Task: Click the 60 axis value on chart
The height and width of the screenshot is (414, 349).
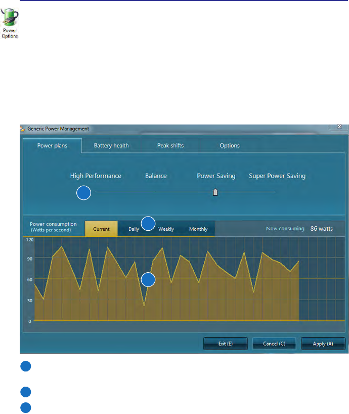Action: 30,279
